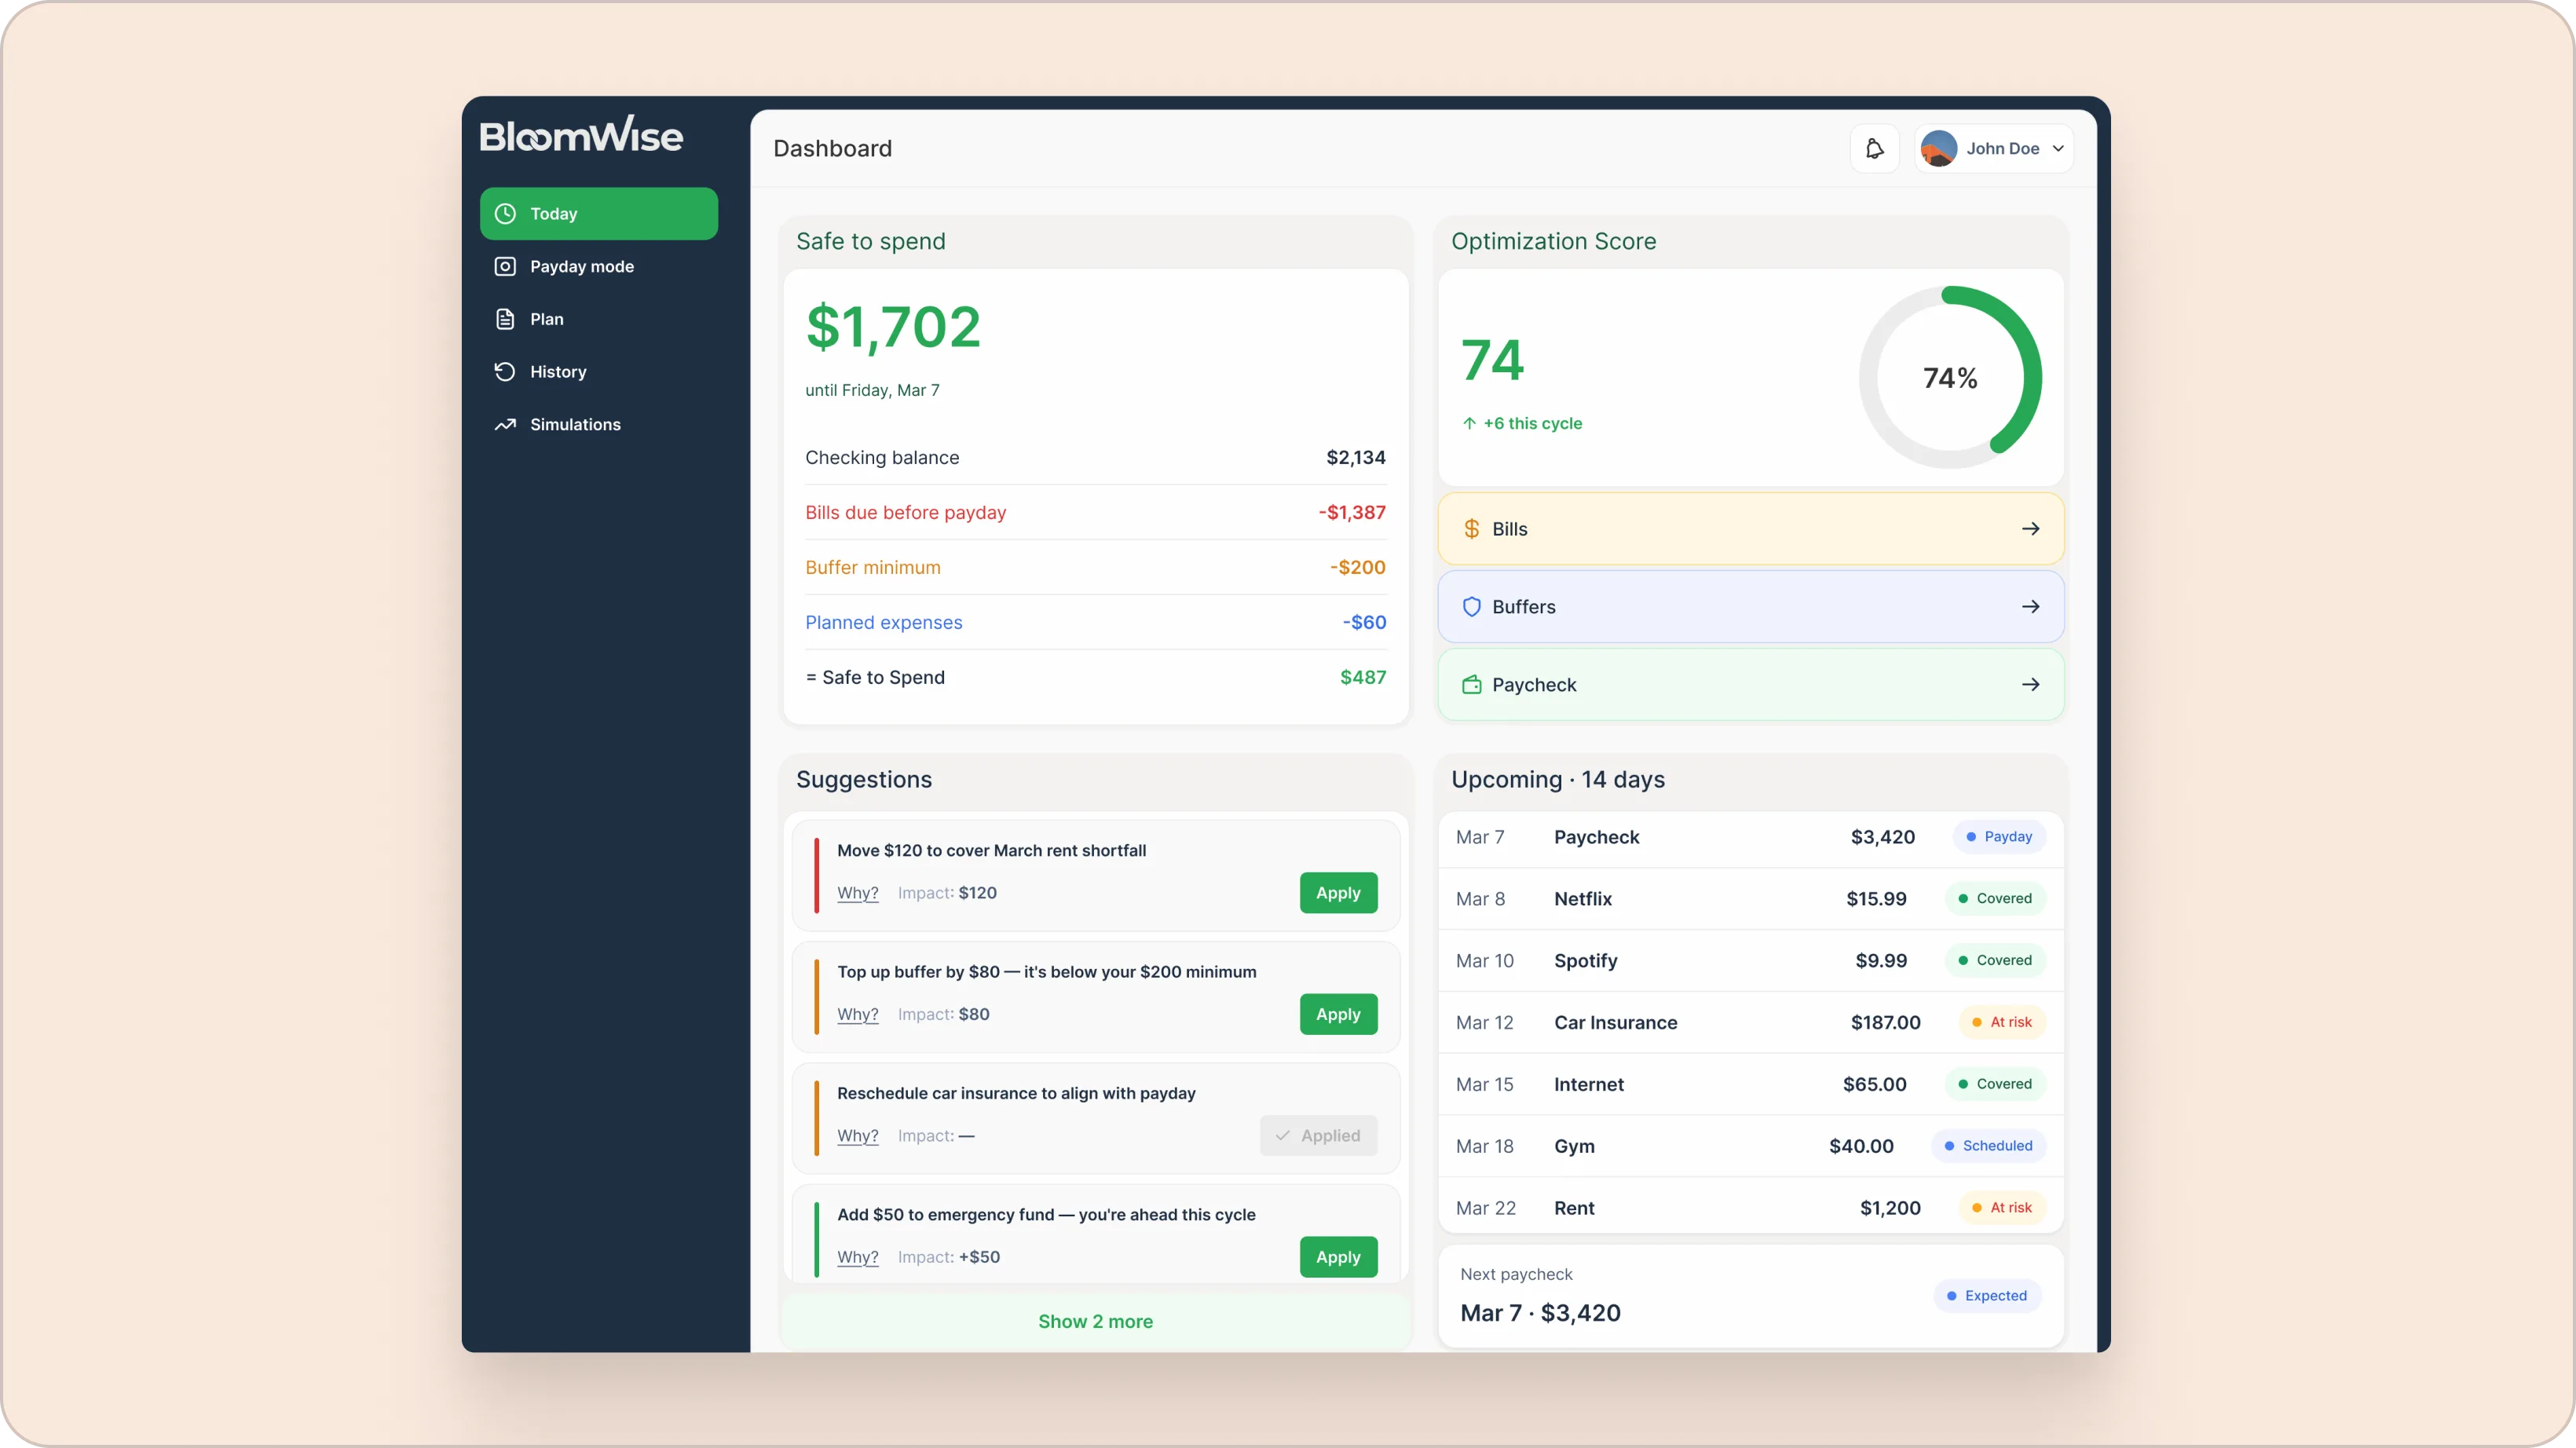The image size is (2576, 1448).
Task: Click the 74% circular progress ring
Action: [x=1950, y=377]
